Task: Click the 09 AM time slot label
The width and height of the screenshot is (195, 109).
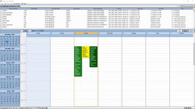Action: point(23,45)
